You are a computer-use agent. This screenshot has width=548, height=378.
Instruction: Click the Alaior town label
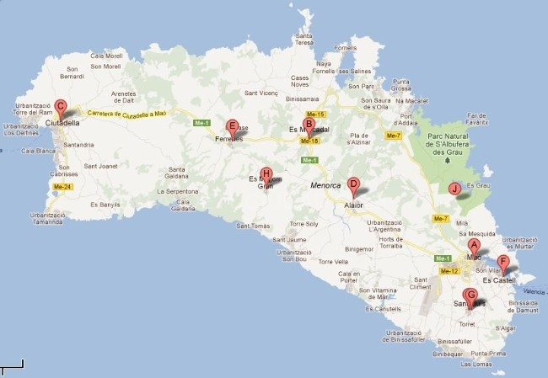click(354, 205)
